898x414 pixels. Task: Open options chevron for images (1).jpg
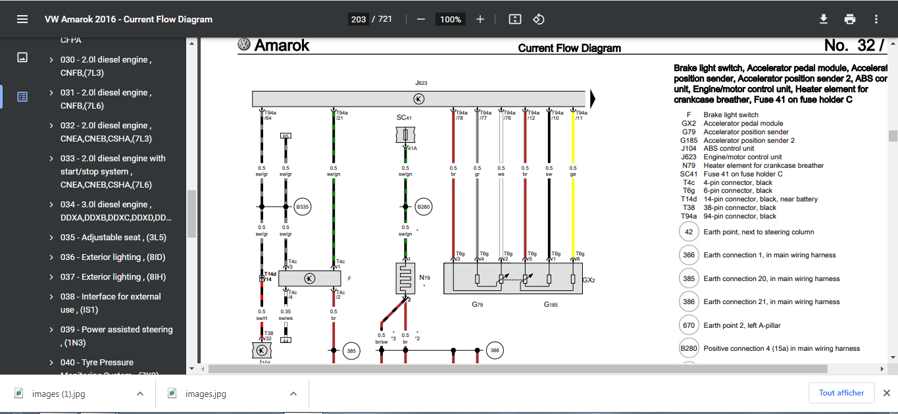point(139,394)
